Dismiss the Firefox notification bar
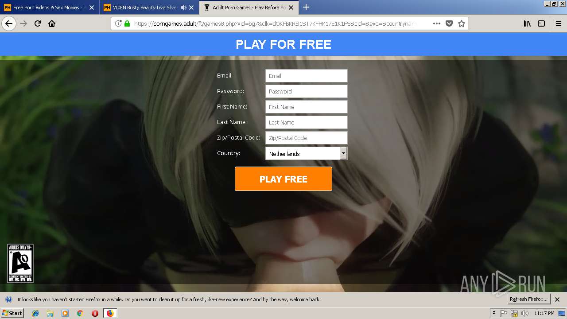This screenshot has width=567, height=319. pos(557,300)
